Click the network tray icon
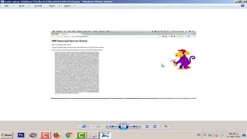The image size is (247, 139). [x=210, y=135]
